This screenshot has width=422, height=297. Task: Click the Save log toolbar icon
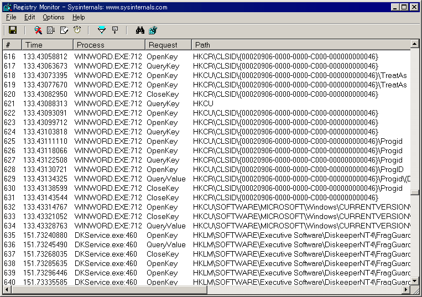click(13, 30)
